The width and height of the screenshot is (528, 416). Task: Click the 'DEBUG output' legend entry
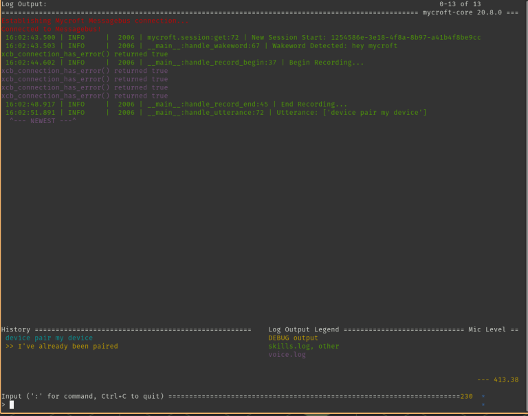293,338
